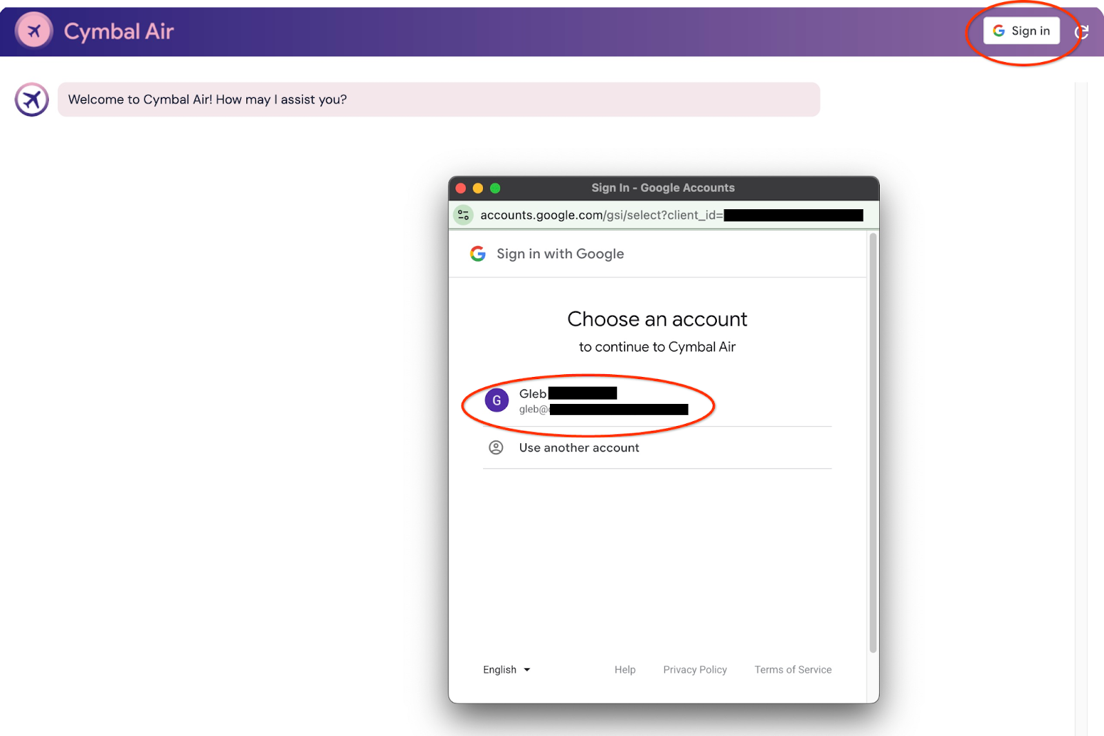Click the Cymbal Air airplane logo
This screenshot has width=1104, height=736.
tap(34, 31)
